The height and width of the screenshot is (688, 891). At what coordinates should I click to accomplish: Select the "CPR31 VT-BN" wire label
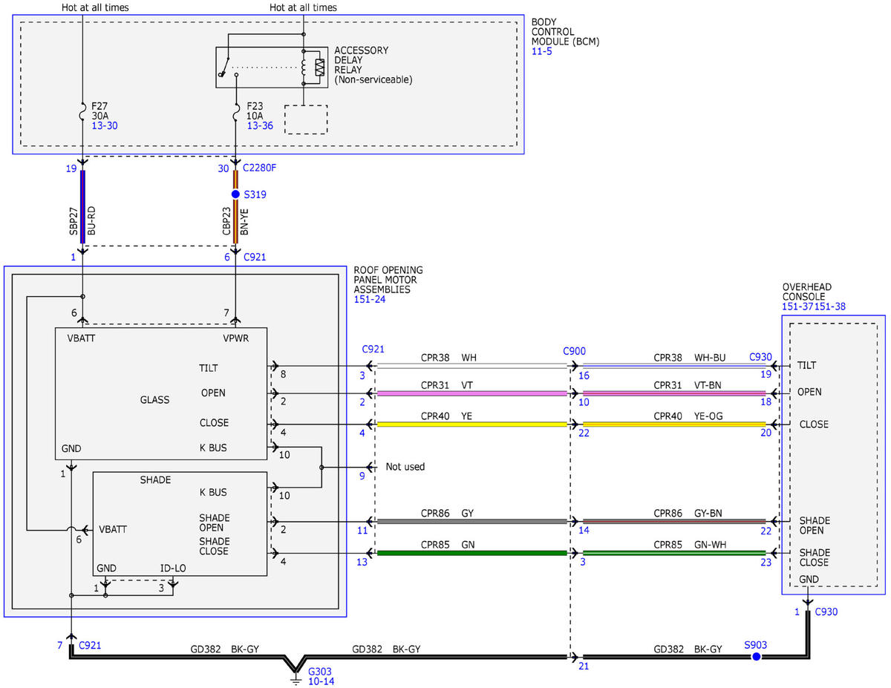pyautogui.click(x=689, y=385)
